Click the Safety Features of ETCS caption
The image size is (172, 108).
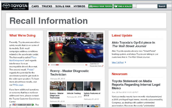(92, 95)
